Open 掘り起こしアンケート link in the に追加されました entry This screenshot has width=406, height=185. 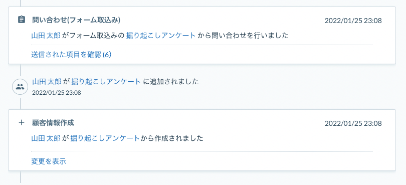106,82
